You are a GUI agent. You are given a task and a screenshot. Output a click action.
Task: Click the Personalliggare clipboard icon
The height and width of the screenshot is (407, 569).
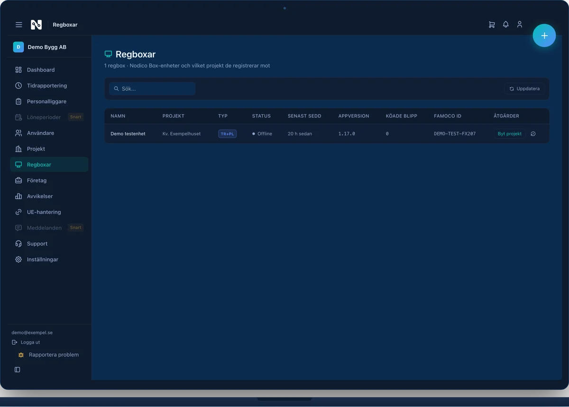point(18,102)
